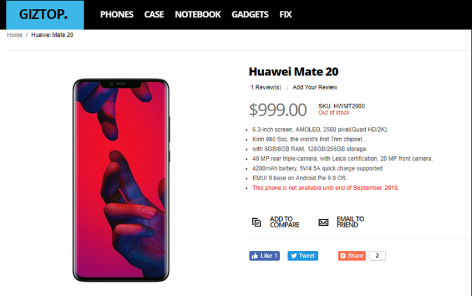Click the EMAIL TO FRIEND text

click(x=350, y=222)
